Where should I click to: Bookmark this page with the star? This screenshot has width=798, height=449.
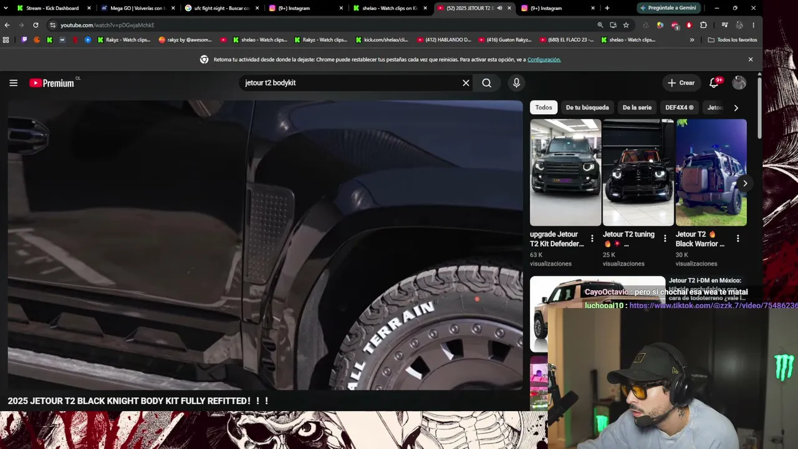click(626, 25)
